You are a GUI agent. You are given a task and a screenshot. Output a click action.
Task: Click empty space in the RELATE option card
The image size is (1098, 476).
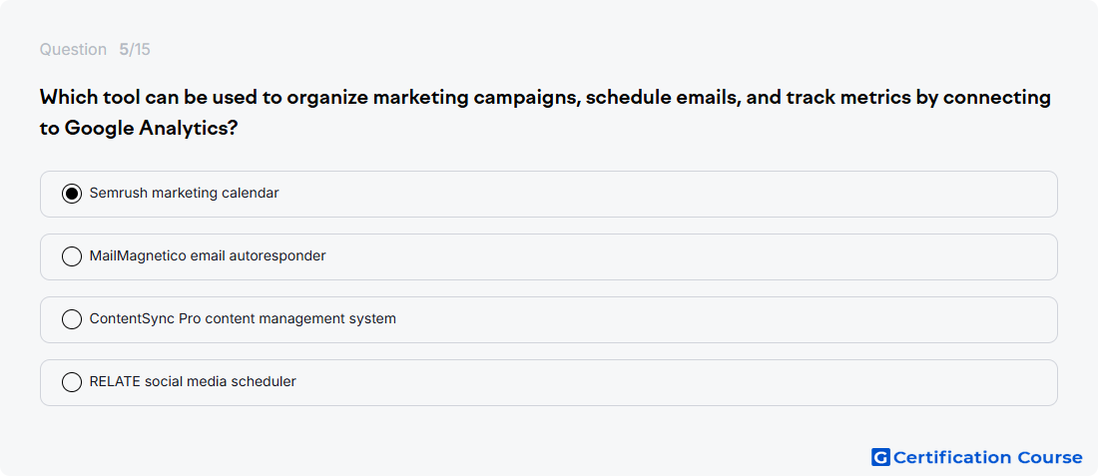click(x=672, y=383)
